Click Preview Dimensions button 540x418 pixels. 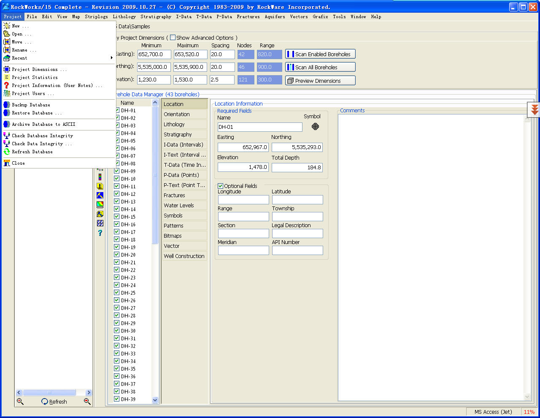point(320,81)
